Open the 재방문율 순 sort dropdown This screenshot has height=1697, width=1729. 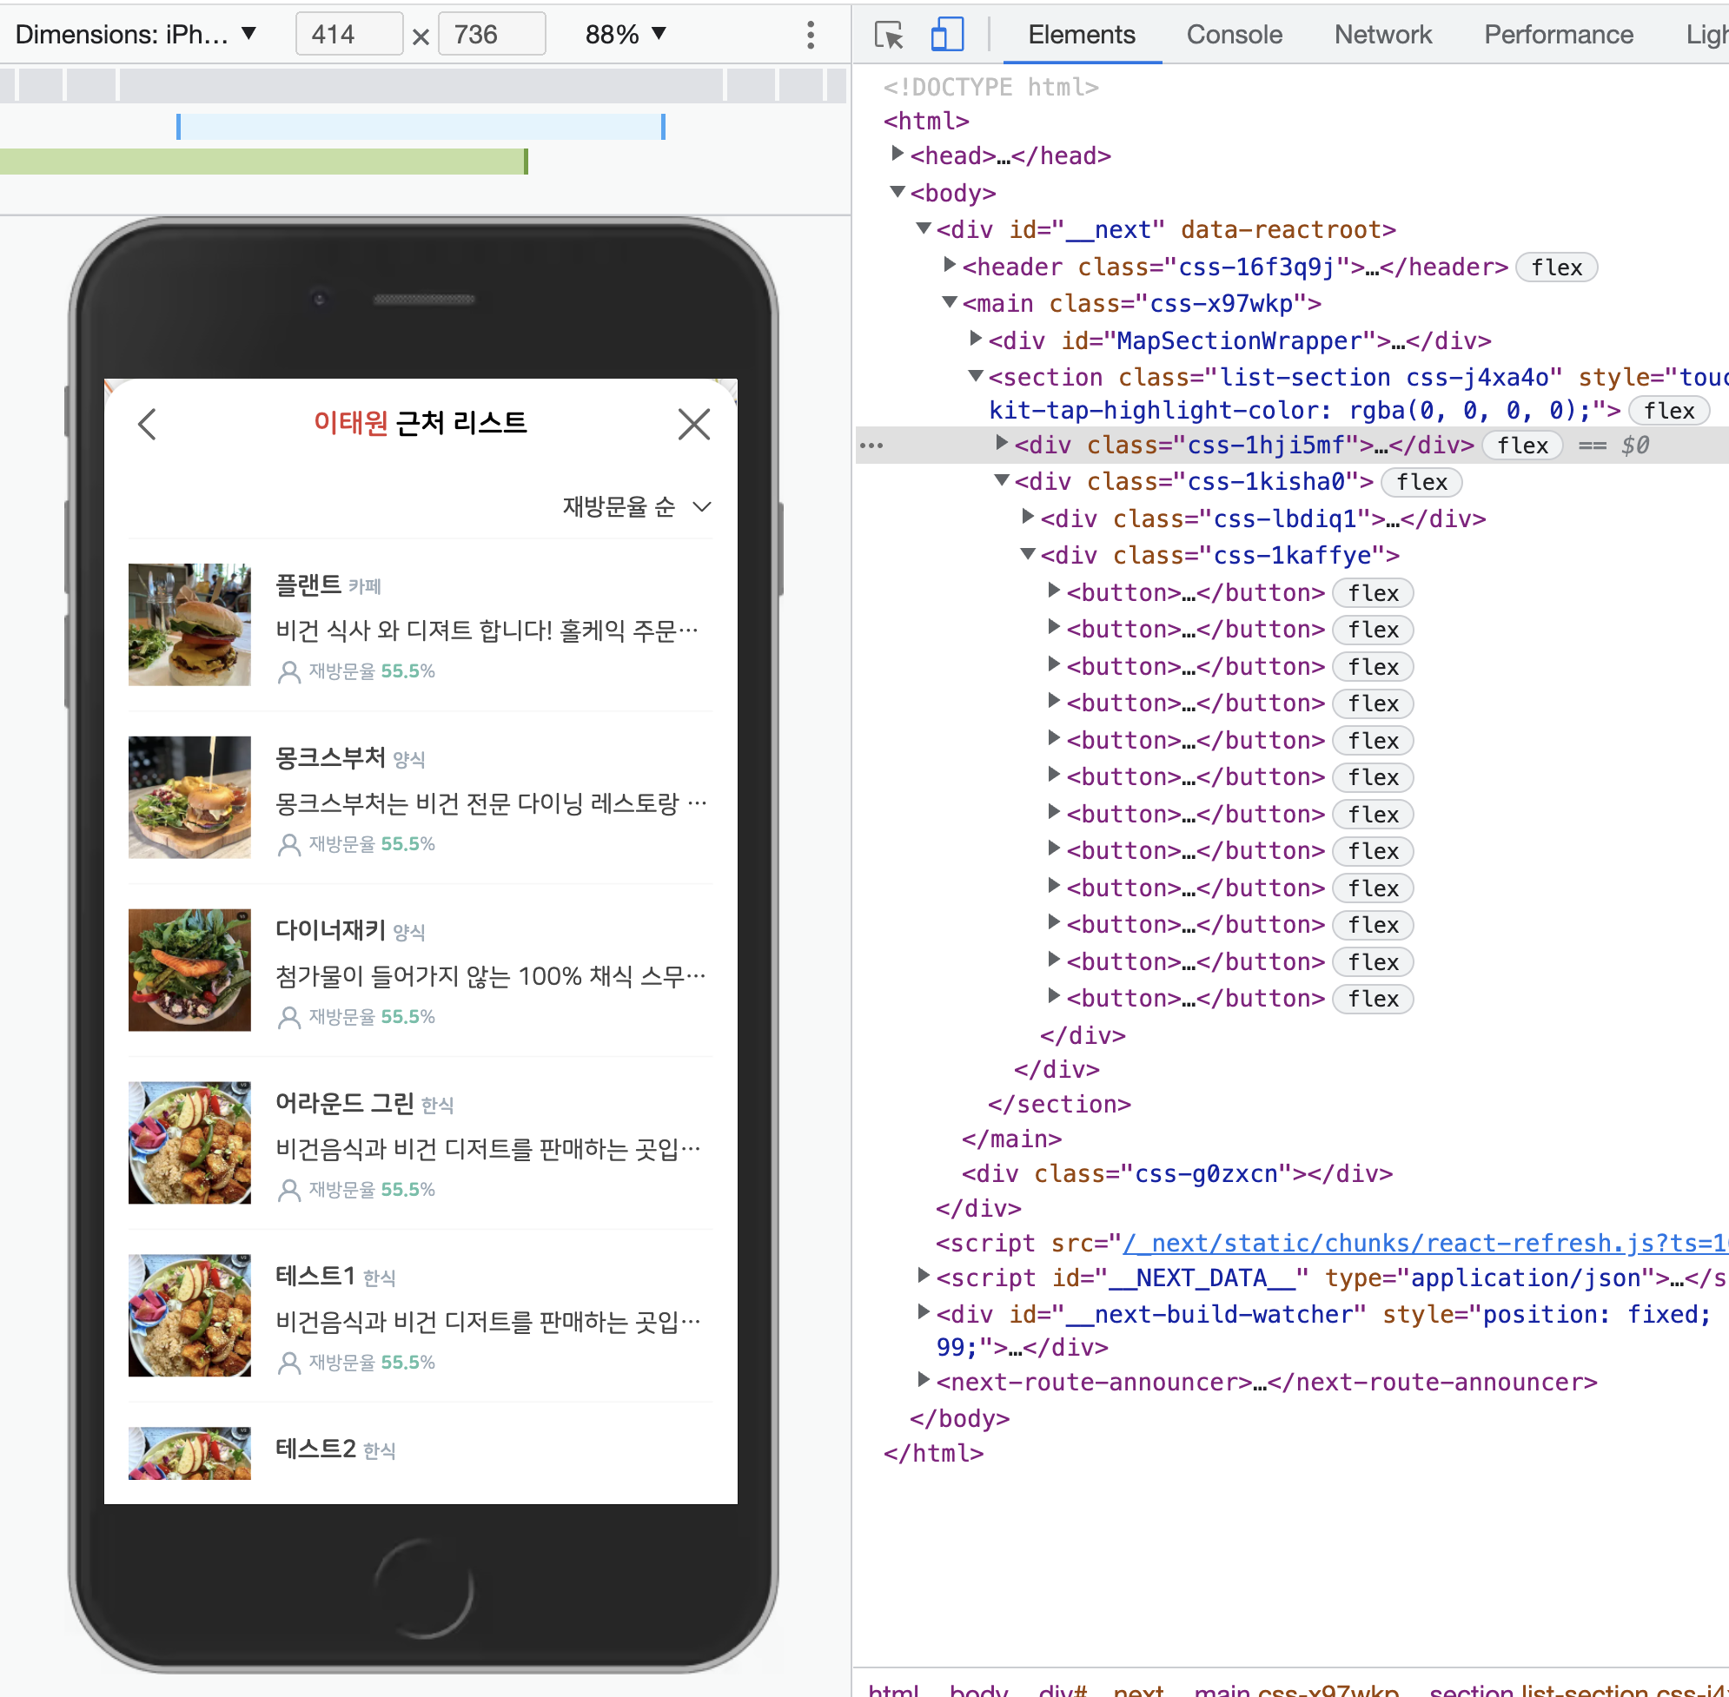click(x=637, y=506)
